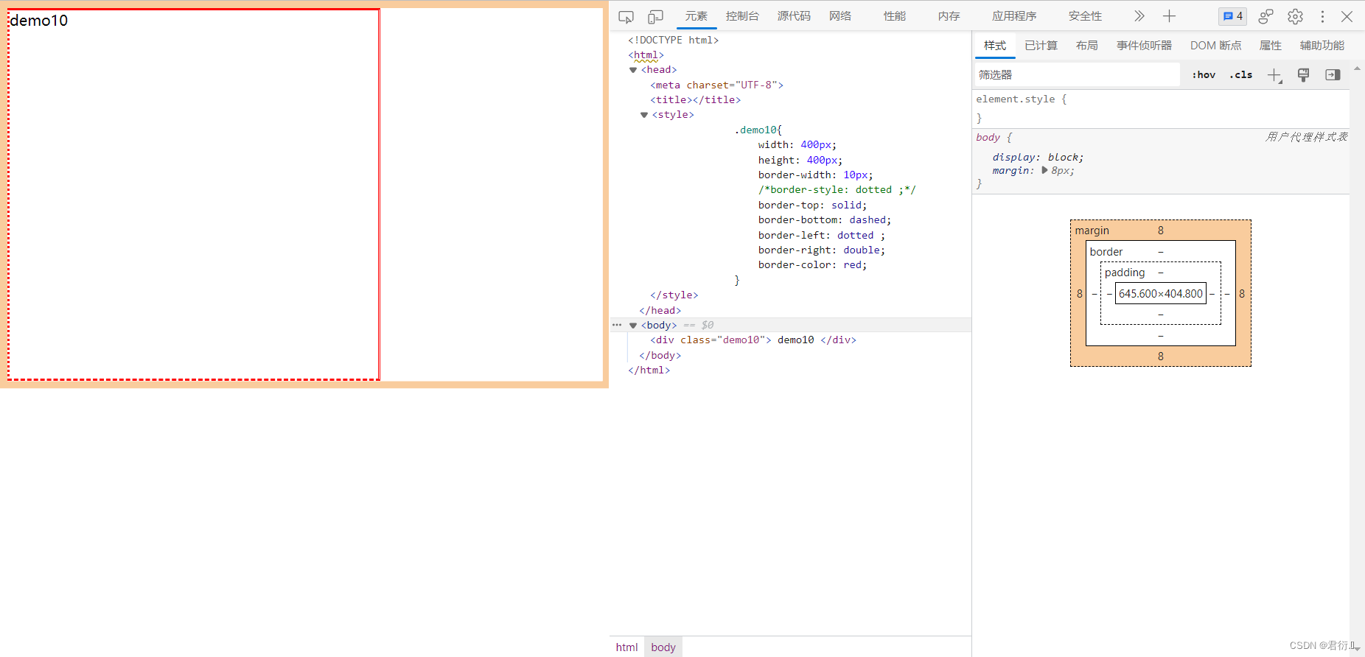Focus the 筛选器 filter input
The width and height of the screenshot is (1365, 657).
[1076, 75]
